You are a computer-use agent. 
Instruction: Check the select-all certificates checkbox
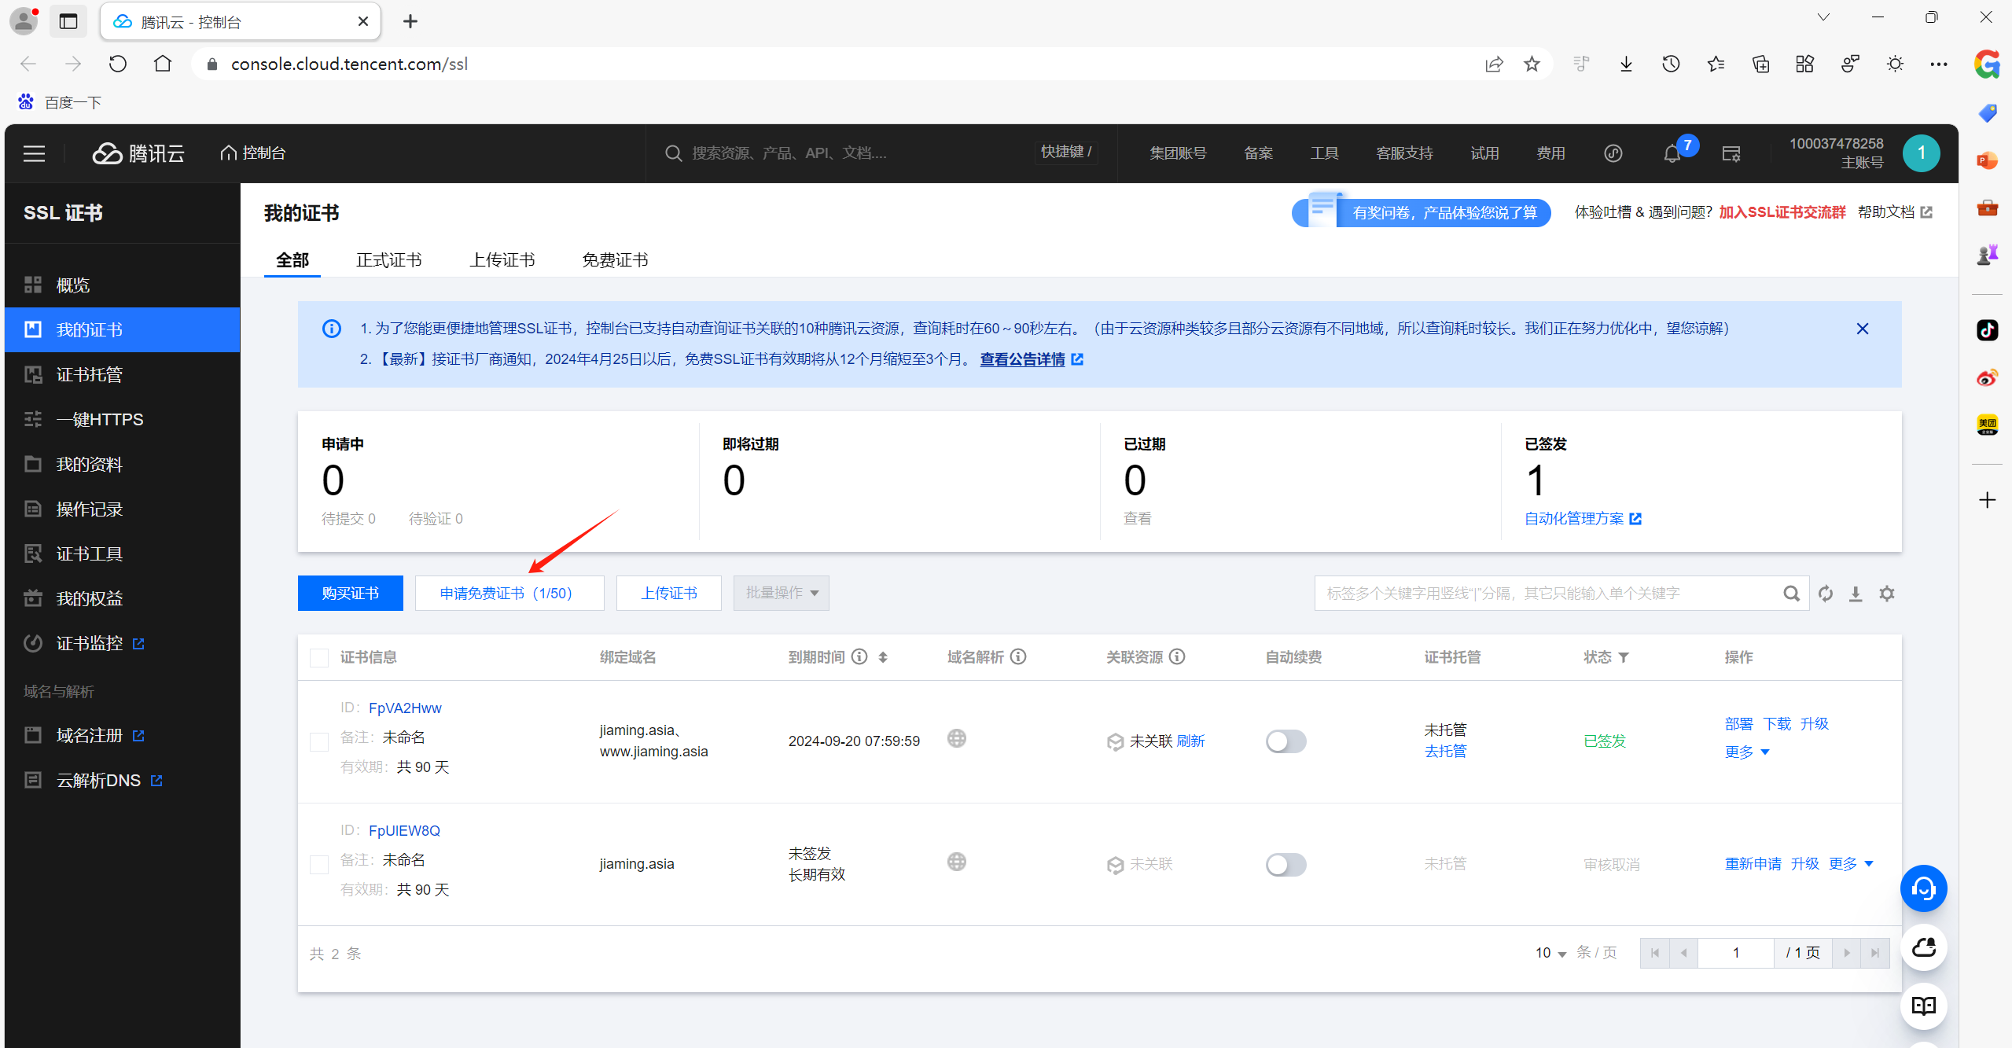click(x=319, y=658)
